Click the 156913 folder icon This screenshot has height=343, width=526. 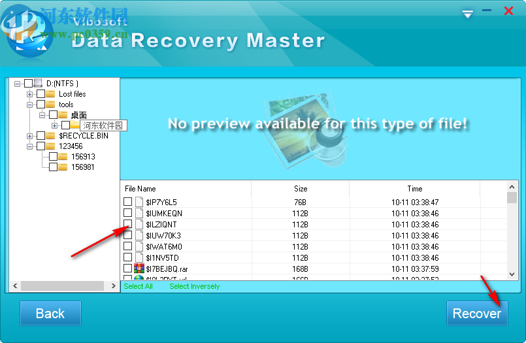point(63,156)
